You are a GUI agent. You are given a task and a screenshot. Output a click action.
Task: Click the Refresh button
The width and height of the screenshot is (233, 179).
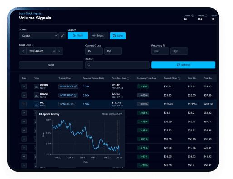coord(183,65)
